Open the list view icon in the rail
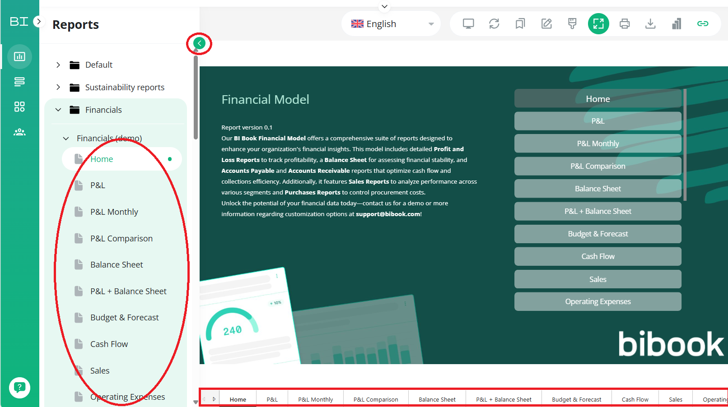The height and width of the screenshot is (407, 728). click(x=19, y=82)
